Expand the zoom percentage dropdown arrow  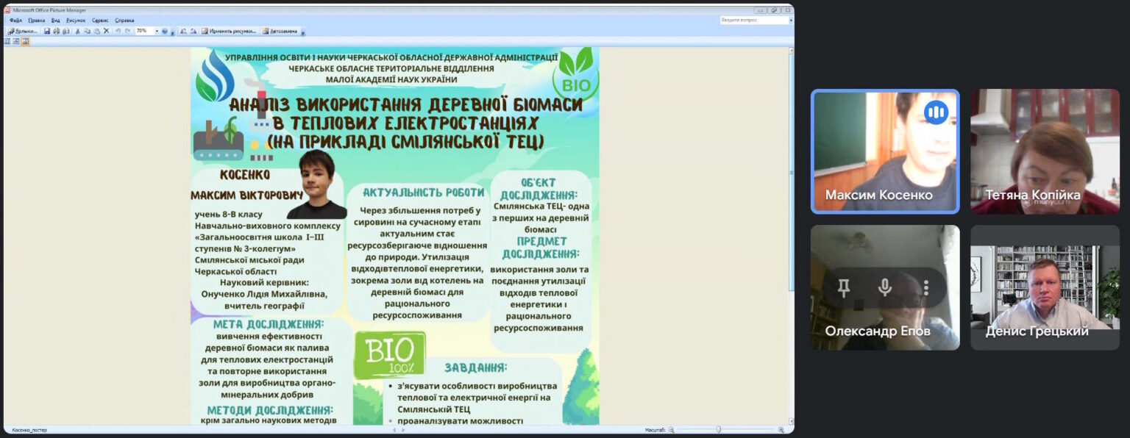tap(157, 32)
